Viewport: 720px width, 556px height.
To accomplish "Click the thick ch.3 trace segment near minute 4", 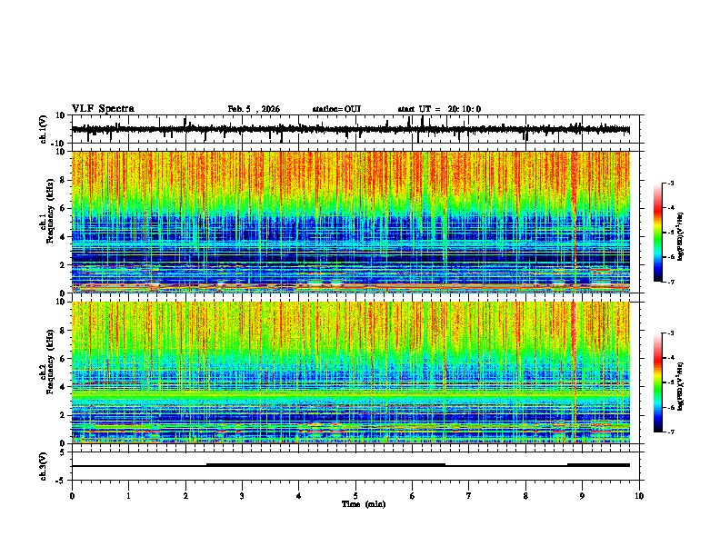I will pyautogui.click(x=326, y=465).
